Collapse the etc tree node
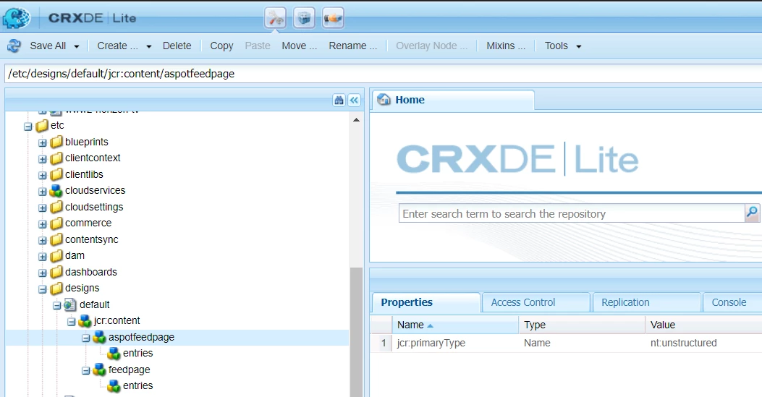 point(28,127)
